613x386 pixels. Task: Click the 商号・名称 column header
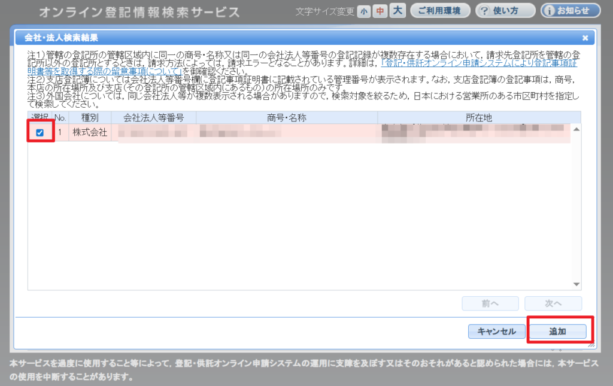[x=286, y=118]
